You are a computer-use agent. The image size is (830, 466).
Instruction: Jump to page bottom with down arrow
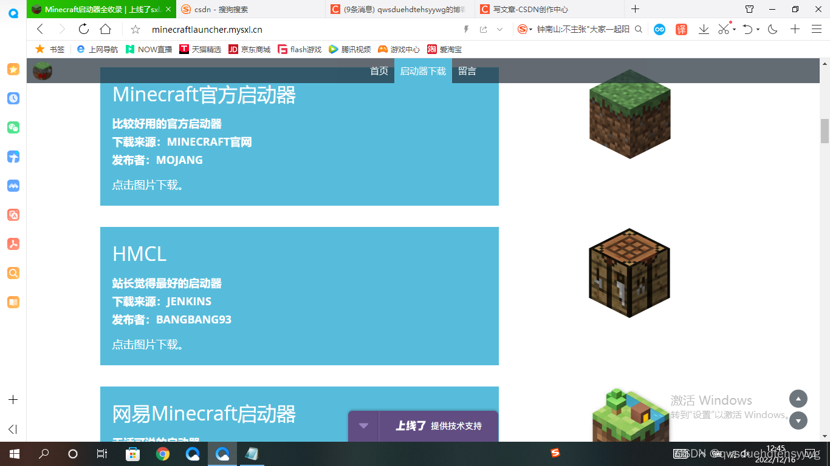point(798,420)
